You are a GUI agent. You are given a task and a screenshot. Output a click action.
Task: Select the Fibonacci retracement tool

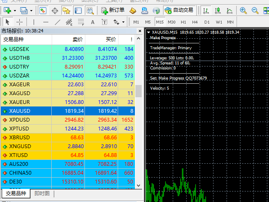81,22
